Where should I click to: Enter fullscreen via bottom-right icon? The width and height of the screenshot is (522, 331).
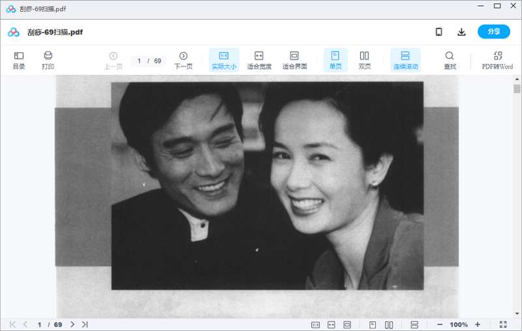503,324
